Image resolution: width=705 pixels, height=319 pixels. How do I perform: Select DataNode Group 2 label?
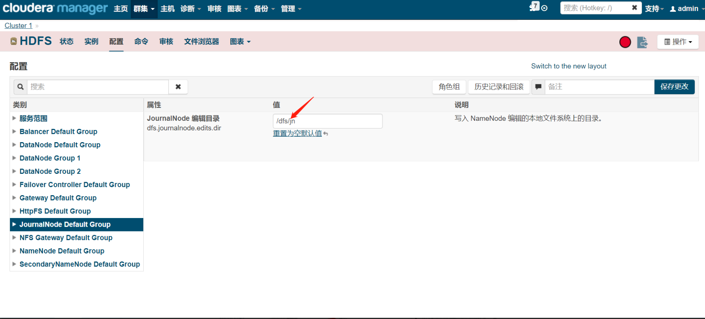point(50,172)
